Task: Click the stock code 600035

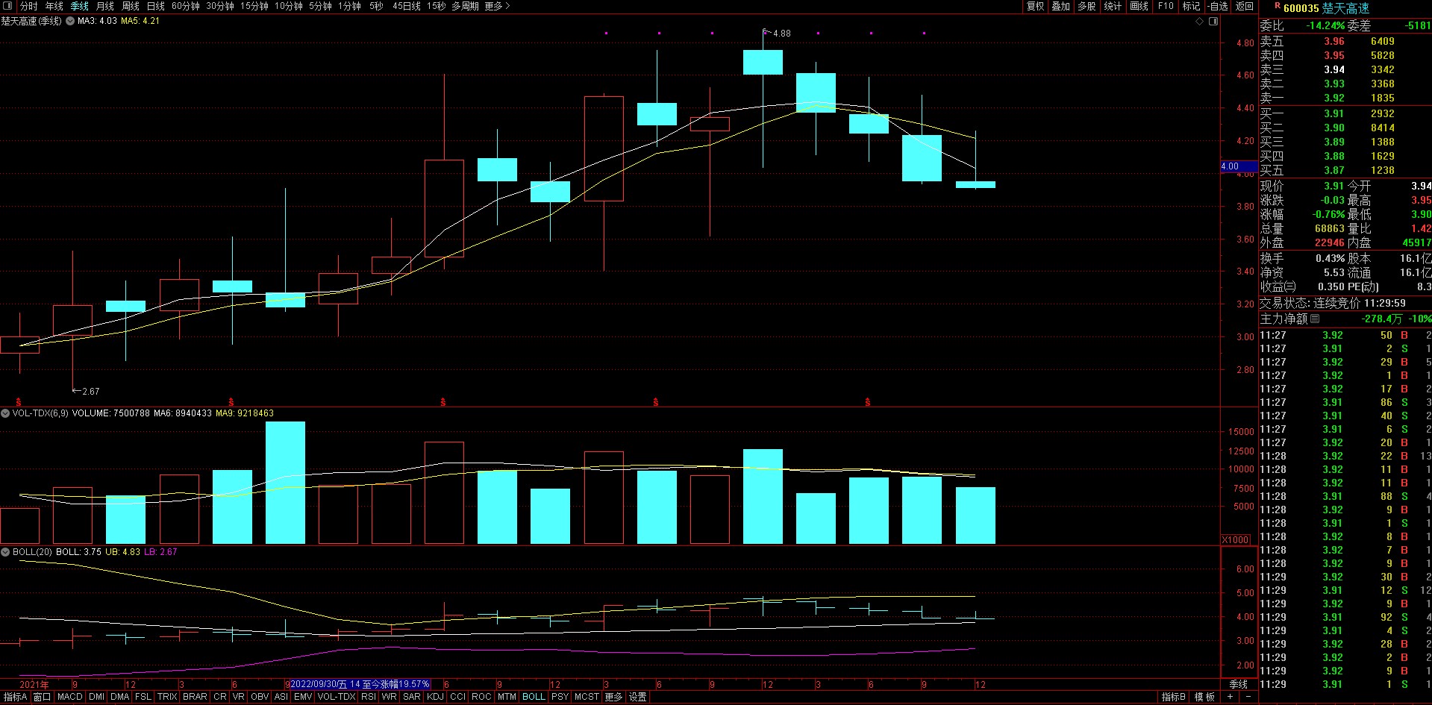Action: (1301, 8)
